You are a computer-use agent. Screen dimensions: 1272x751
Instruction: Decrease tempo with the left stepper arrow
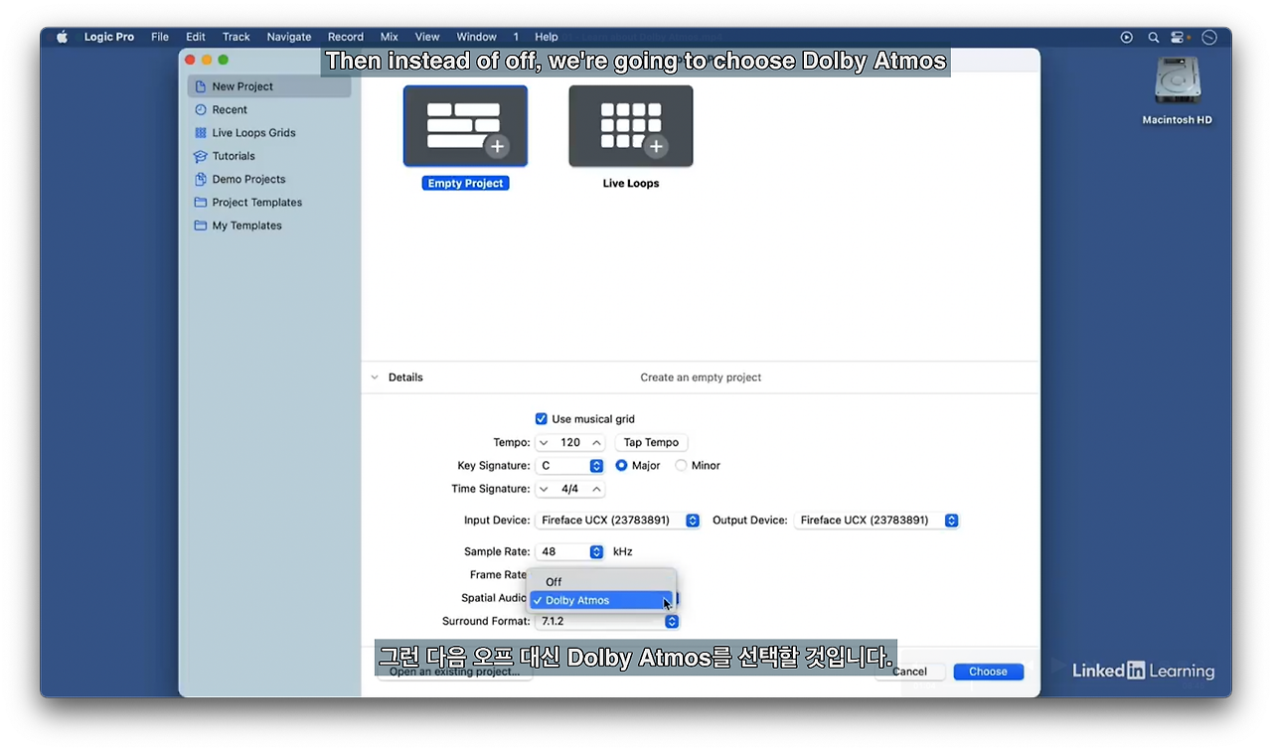click(x=545, y=442)
